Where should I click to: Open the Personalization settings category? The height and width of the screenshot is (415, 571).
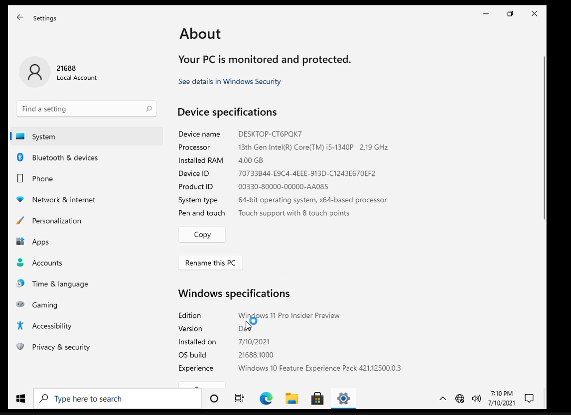(x=56, y=221)
